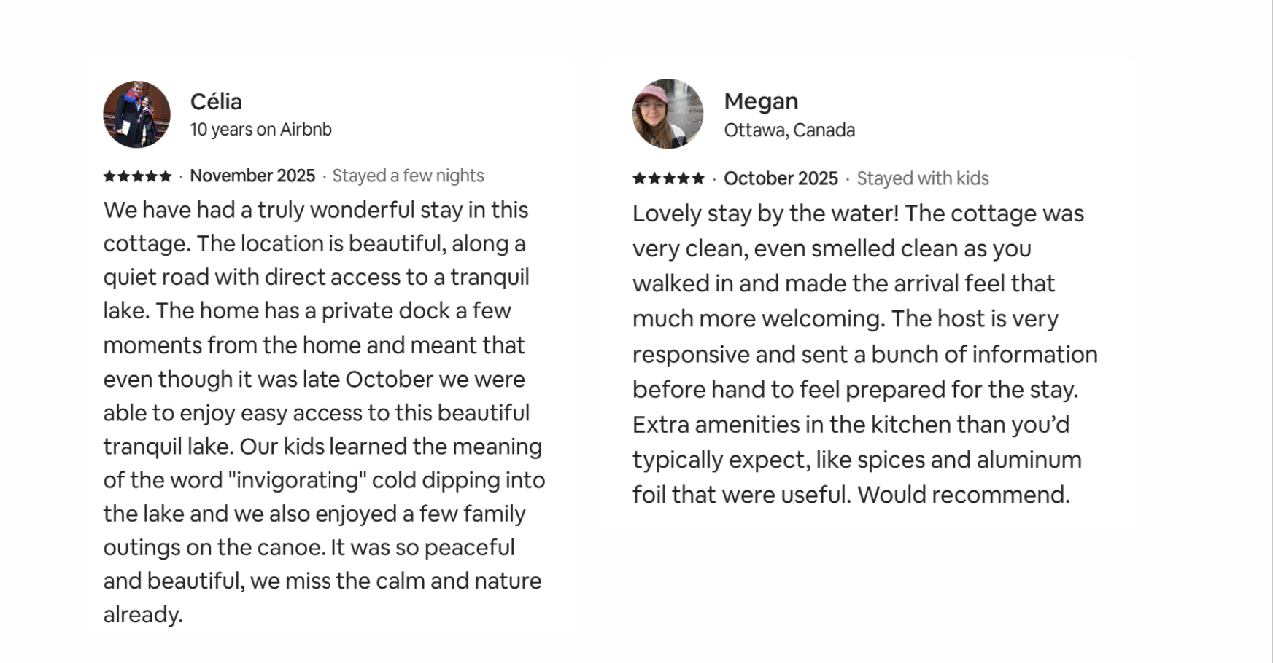Open Célia's profile photo
The height and width of the screenshot is (663, 1273).
[136, 114]
